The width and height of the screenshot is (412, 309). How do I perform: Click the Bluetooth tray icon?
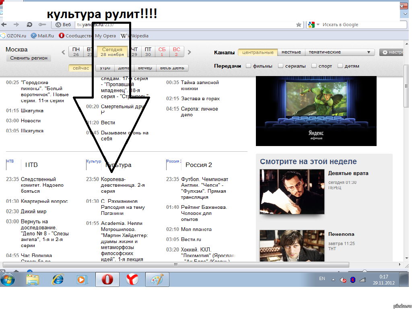353,280
